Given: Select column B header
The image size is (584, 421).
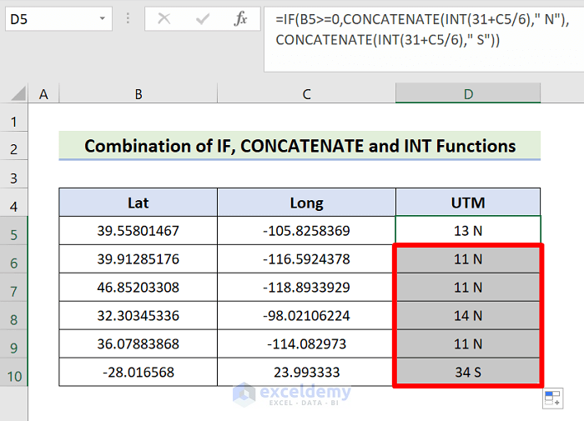Looking at the screenshot, I should pos(138,95).
